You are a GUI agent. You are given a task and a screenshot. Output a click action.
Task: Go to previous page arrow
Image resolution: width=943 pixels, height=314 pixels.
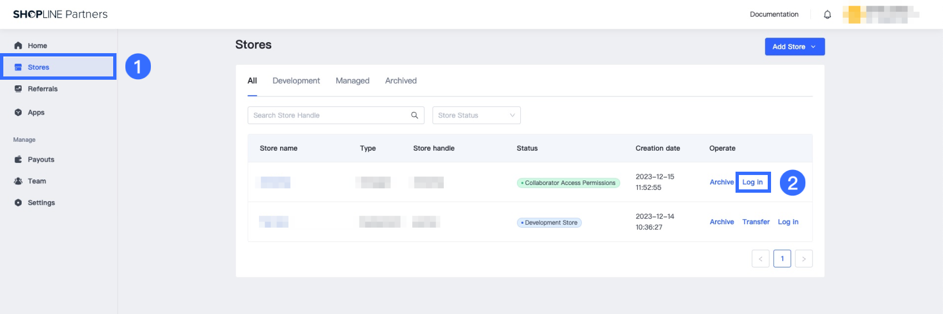click(x=761, y=259)
